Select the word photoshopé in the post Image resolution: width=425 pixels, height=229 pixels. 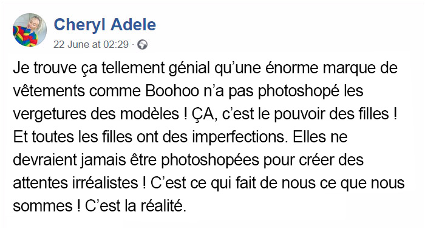click(299, 91)
